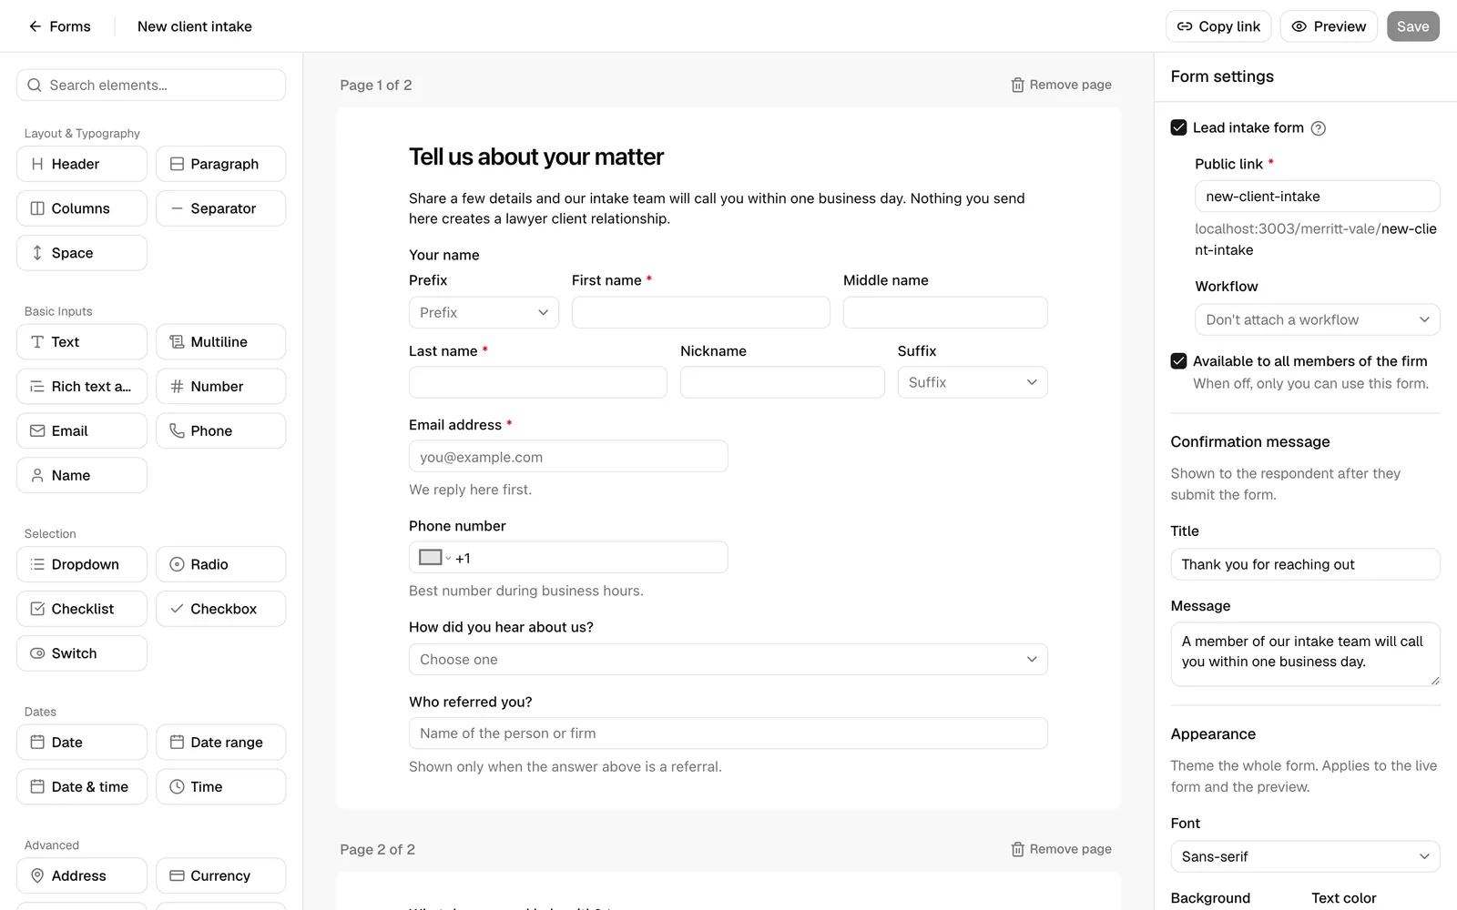
Task: Open the Suffix dropdown
Action: pyautogui.click(x=973, y=382)
